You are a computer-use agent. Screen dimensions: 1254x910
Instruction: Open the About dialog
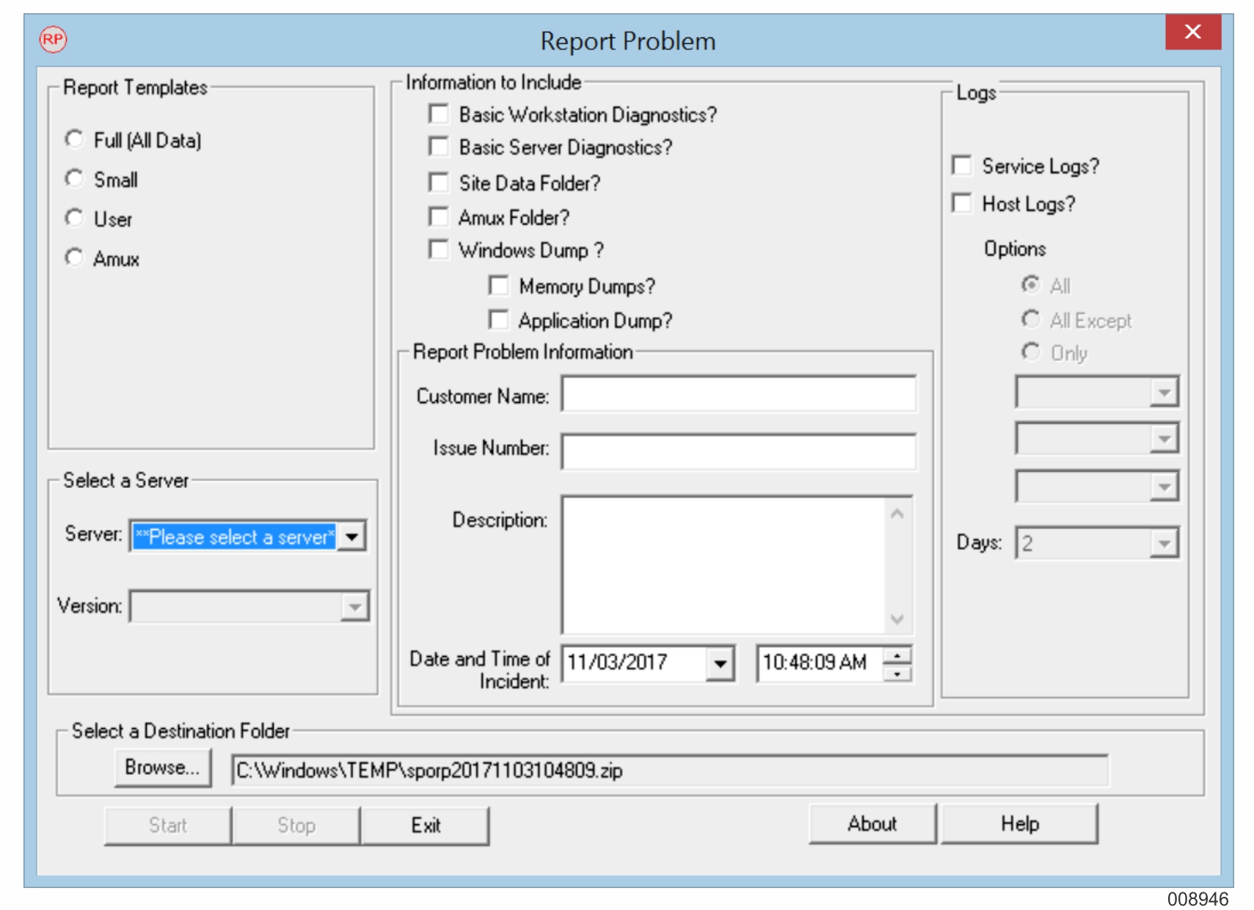pos(872,823)
